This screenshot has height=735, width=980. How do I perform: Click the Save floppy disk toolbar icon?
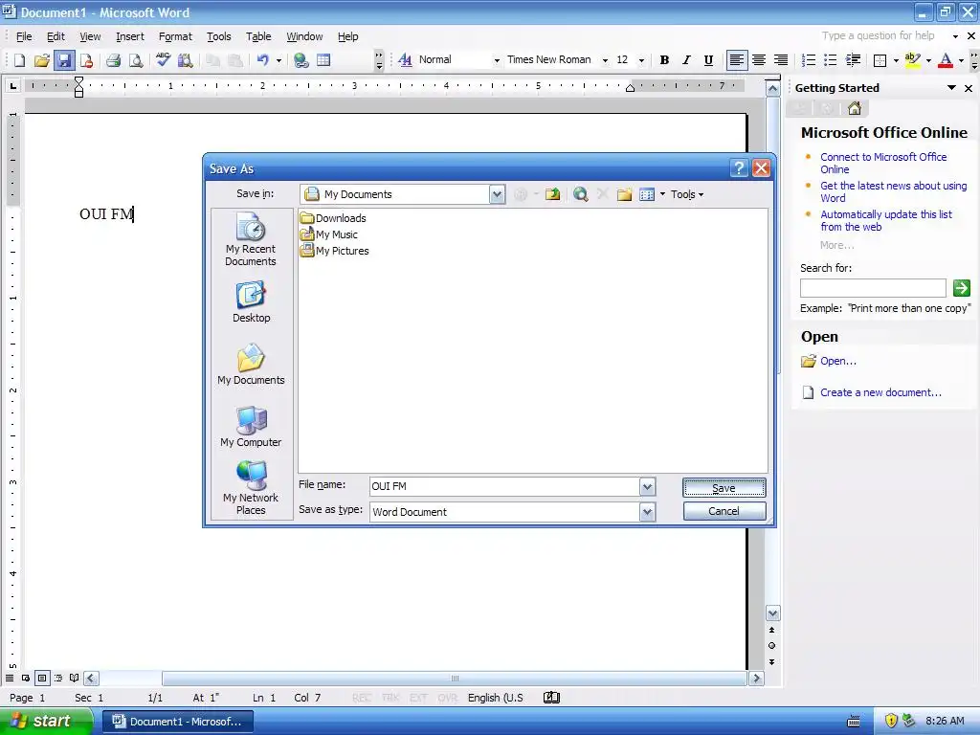[64, 60]
